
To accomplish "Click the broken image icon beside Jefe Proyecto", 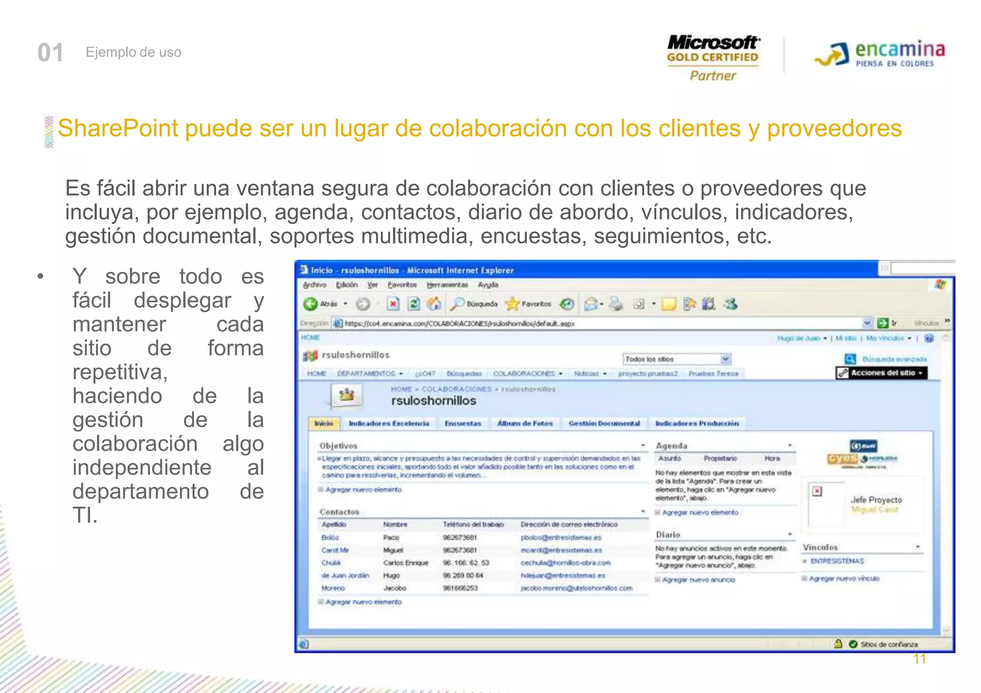I will click(817, 491).
